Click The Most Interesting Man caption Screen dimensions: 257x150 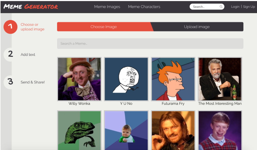click(x=220, y=104)
